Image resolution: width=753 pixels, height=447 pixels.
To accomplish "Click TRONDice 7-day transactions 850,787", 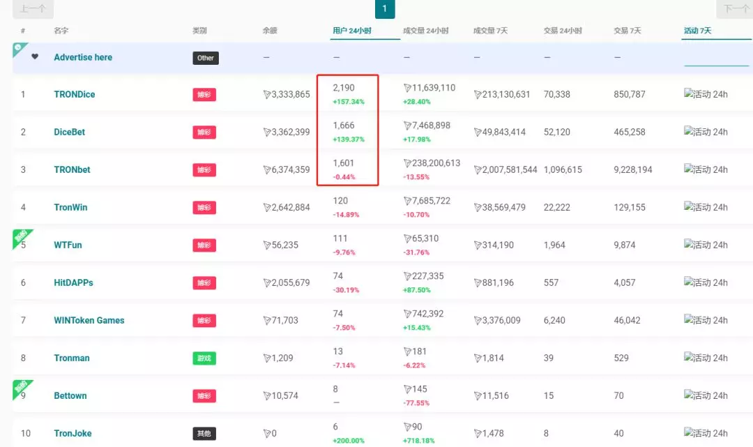I will click(x=629, y=94).
